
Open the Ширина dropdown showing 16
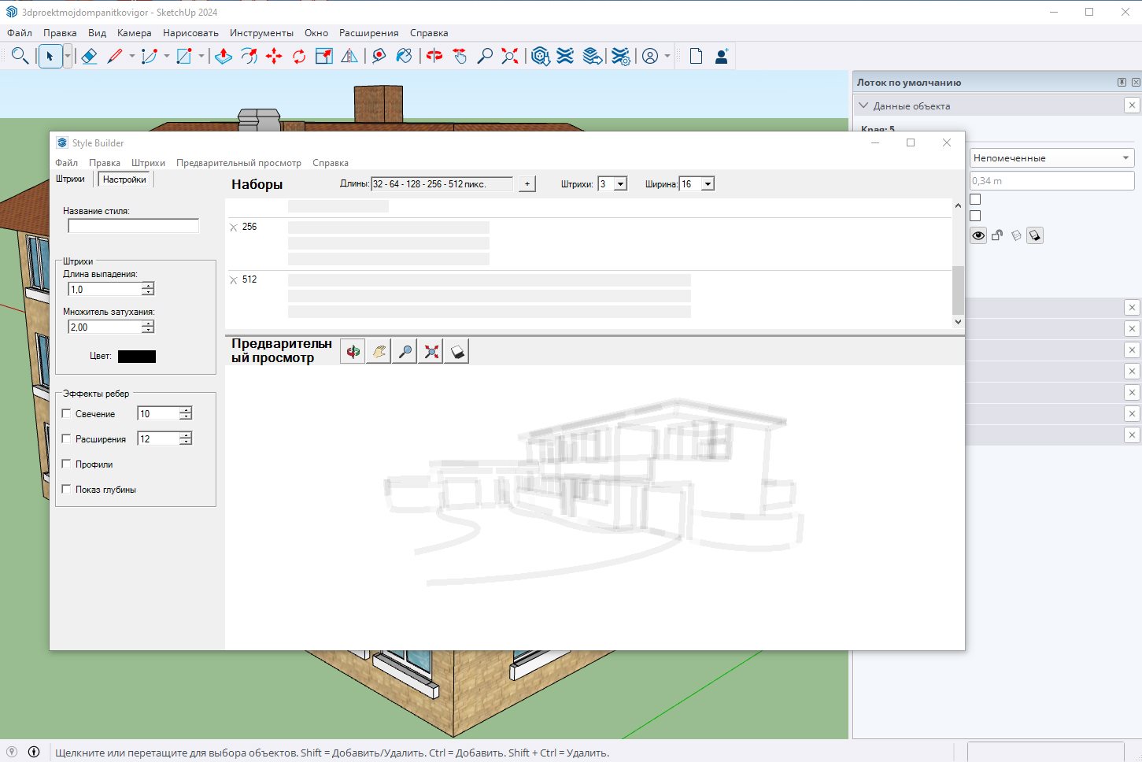(x=708, y=183)
